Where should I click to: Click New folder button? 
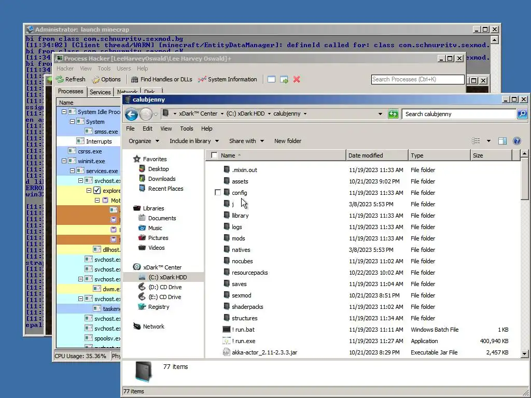287,141
